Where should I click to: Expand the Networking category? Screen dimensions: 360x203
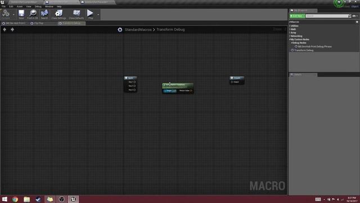pyautogui.click(x=290, y=36)
